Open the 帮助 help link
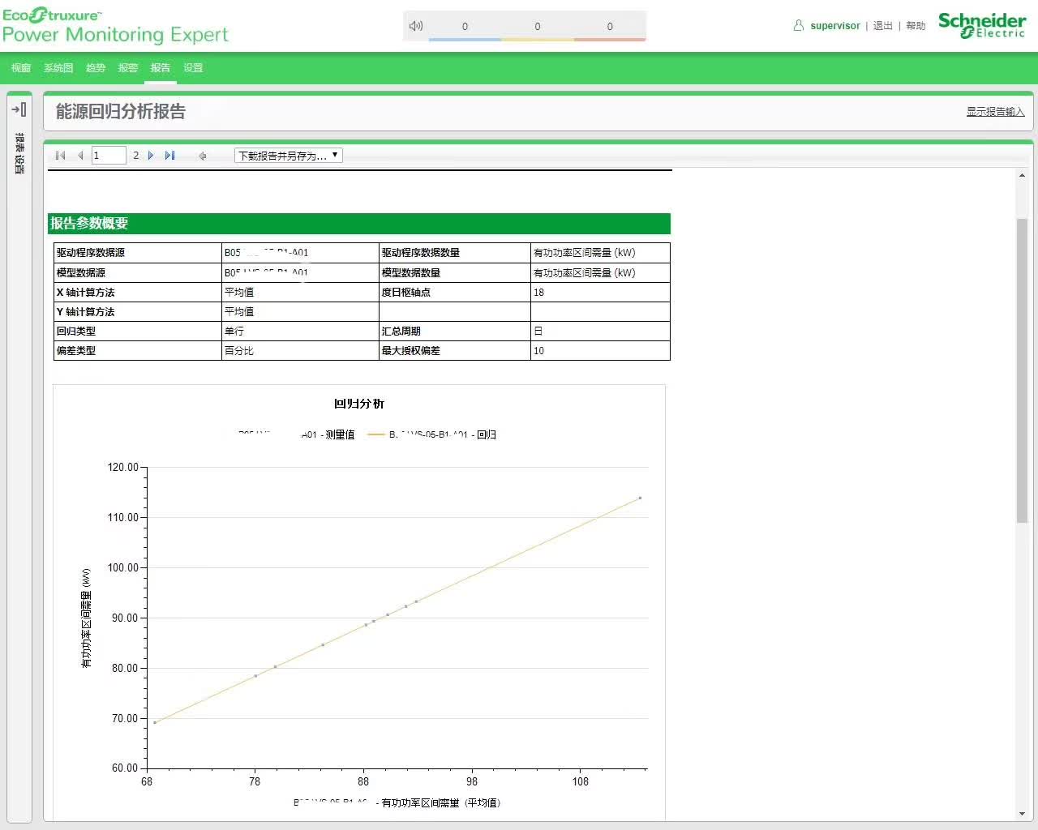This screenshot has height=830, width=1038. [916, 26]
